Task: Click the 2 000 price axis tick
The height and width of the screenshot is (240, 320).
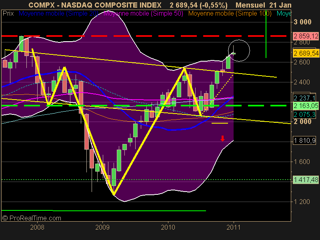Action: (302, 122)
